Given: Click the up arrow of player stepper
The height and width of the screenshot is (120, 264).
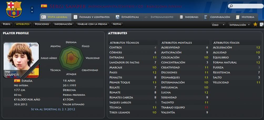Looking at the screenshot, I should pyautogui.click(x=32, y=8).
